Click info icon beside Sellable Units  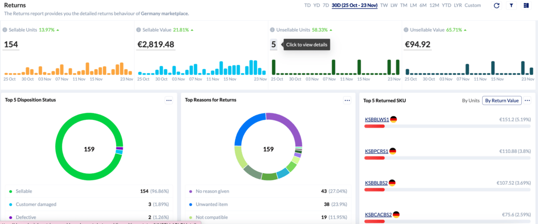click(5, 30)
